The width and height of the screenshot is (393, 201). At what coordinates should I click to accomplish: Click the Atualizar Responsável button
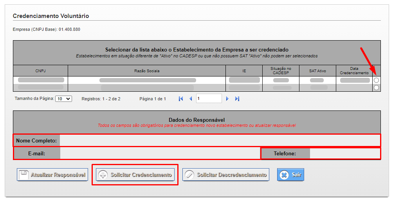pyautogui.click(x=52, y=174)
